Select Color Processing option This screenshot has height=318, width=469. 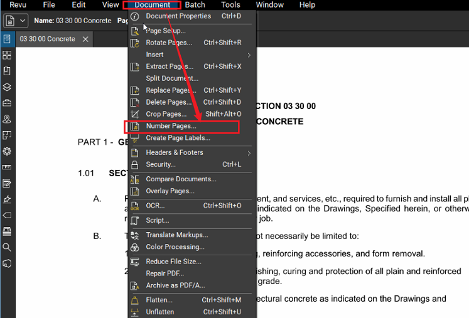coord(191,247)
